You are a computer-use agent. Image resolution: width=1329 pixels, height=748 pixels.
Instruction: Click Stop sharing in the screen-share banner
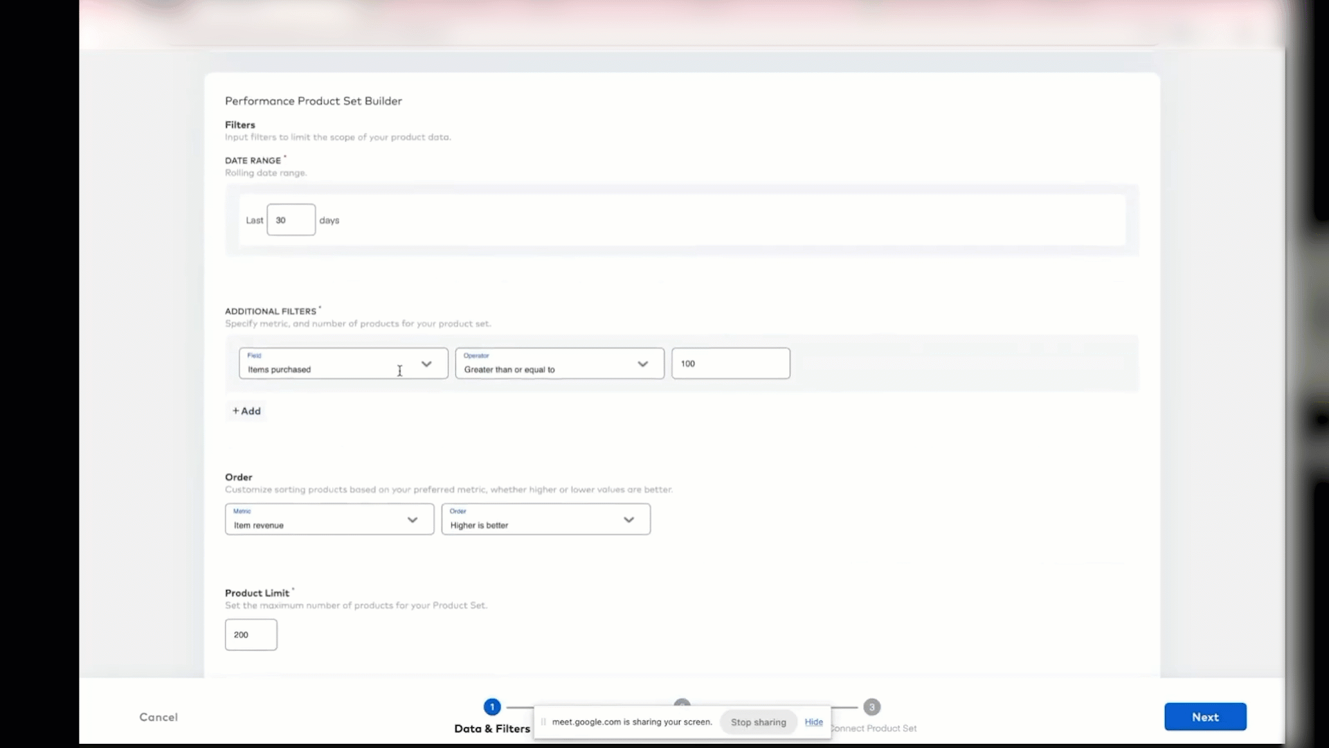(757, 722)
